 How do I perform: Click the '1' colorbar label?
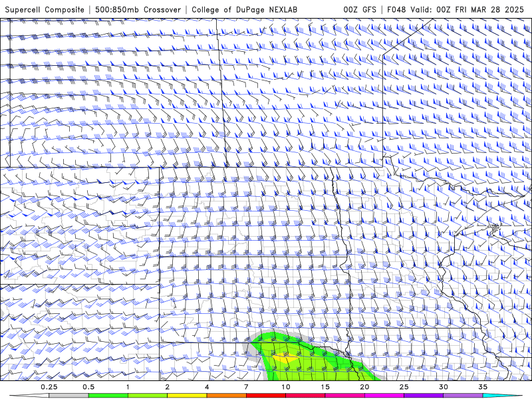tap(128, 387)
